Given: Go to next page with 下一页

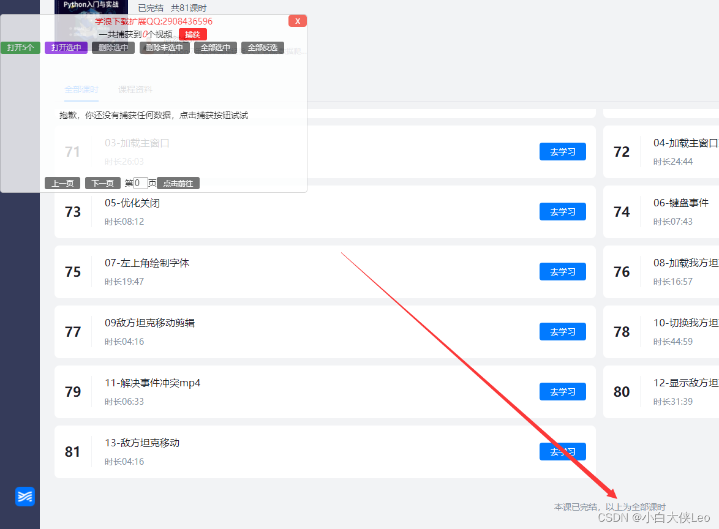Looking at the screenshot, I should 103,183.
